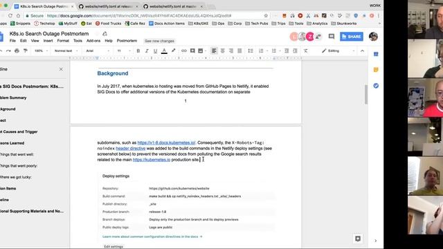This screenshot has height=249, width=443.
Task: Click the pink Z collaborator avatar
Action: (x=310, y=37)
